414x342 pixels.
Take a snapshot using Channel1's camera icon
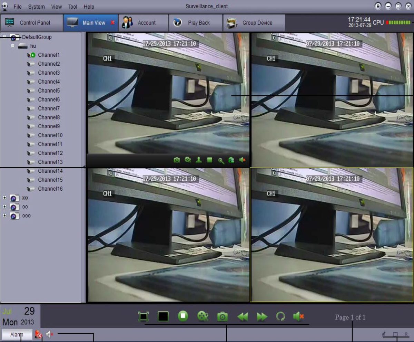point(177,160)
